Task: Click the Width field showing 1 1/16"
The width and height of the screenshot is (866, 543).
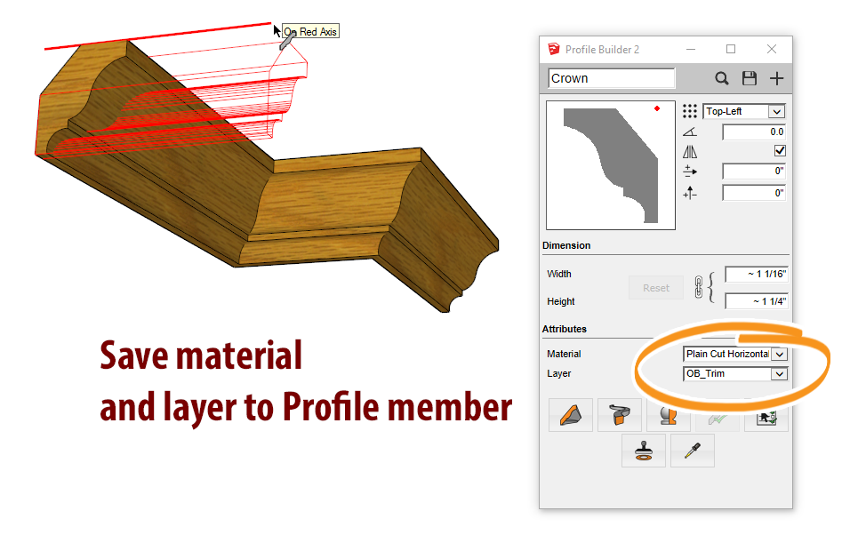Action: click(756, 274)
